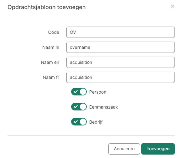Click the checkmark icon inside Persoon switch

pyautogui.click(x=75, y=92)
